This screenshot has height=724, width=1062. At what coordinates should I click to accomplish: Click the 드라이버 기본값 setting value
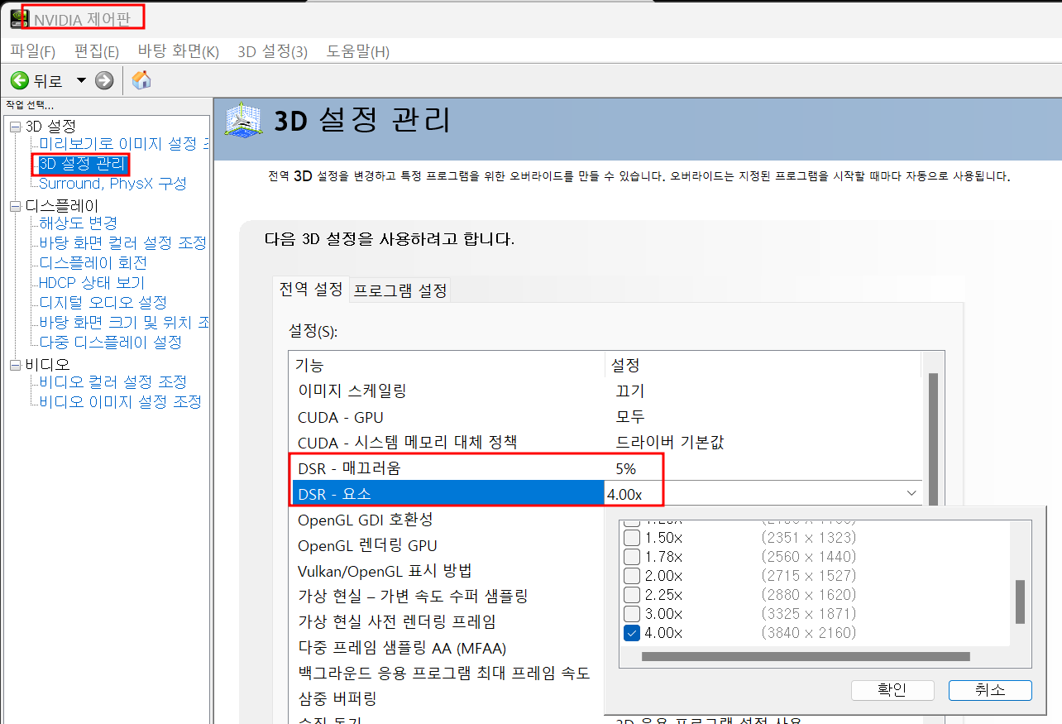click(670, 442)
